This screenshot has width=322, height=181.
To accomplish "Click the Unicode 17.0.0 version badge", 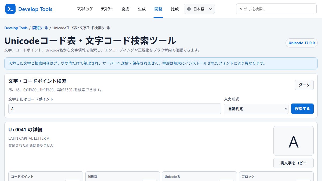I will point(302,43).
